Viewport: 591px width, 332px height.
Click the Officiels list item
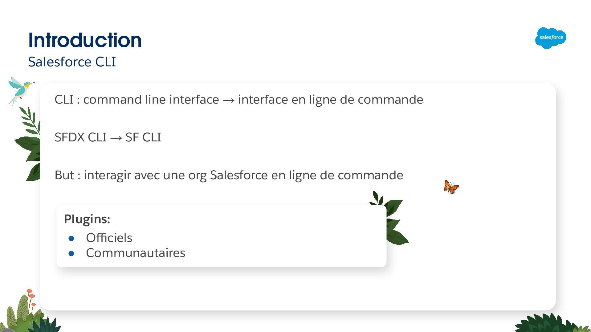[109, 238]
